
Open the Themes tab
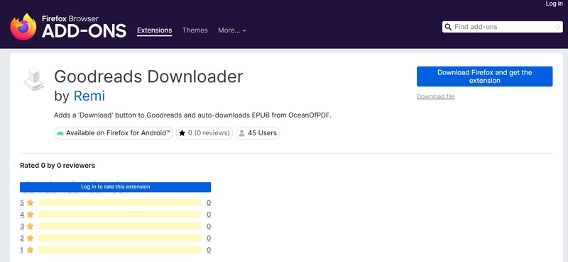click(195, 30)
